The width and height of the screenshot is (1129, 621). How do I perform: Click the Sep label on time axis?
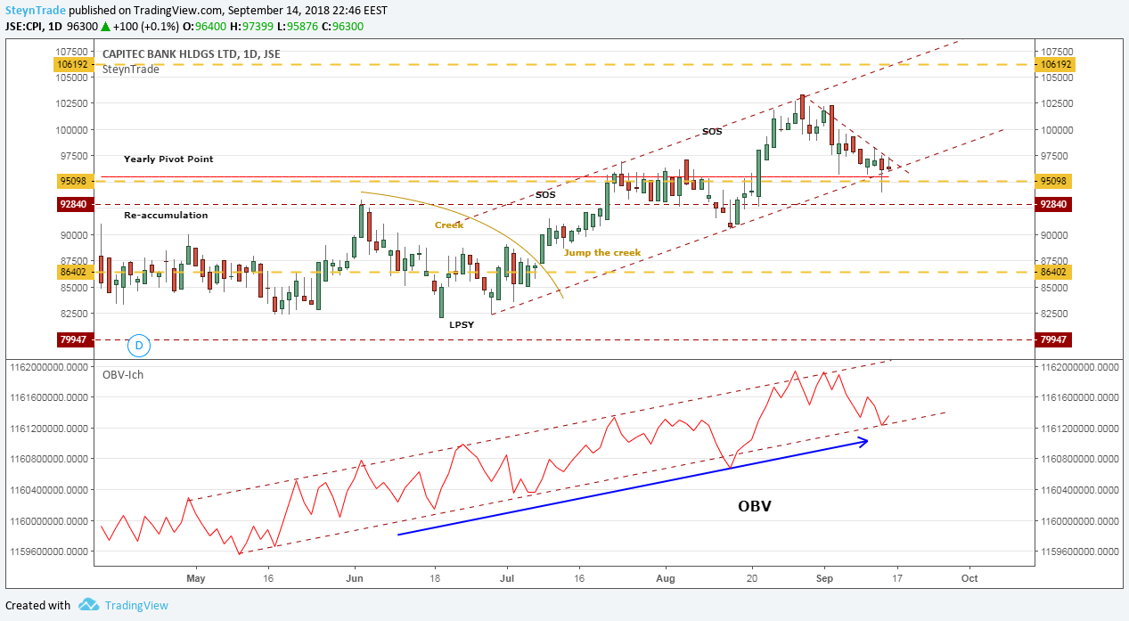coord(824,577)
